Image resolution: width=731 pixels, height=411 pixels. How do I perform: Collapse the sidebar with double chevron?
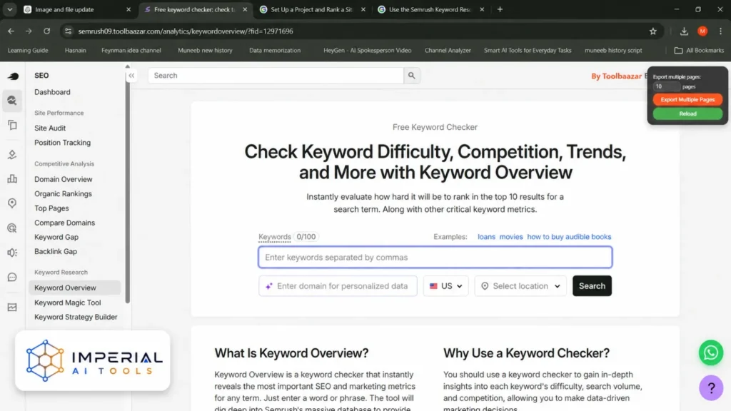point(131,76)
